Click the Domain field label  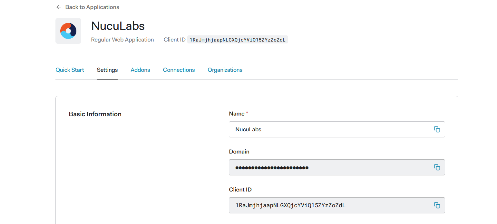click(239, 152)
